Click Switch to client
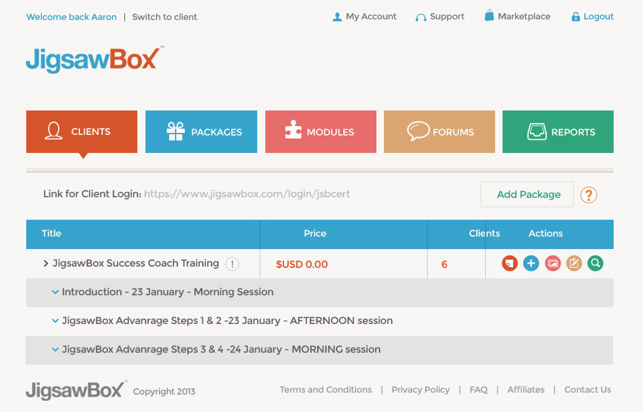The image size is (643, 412). pos(164,17)
